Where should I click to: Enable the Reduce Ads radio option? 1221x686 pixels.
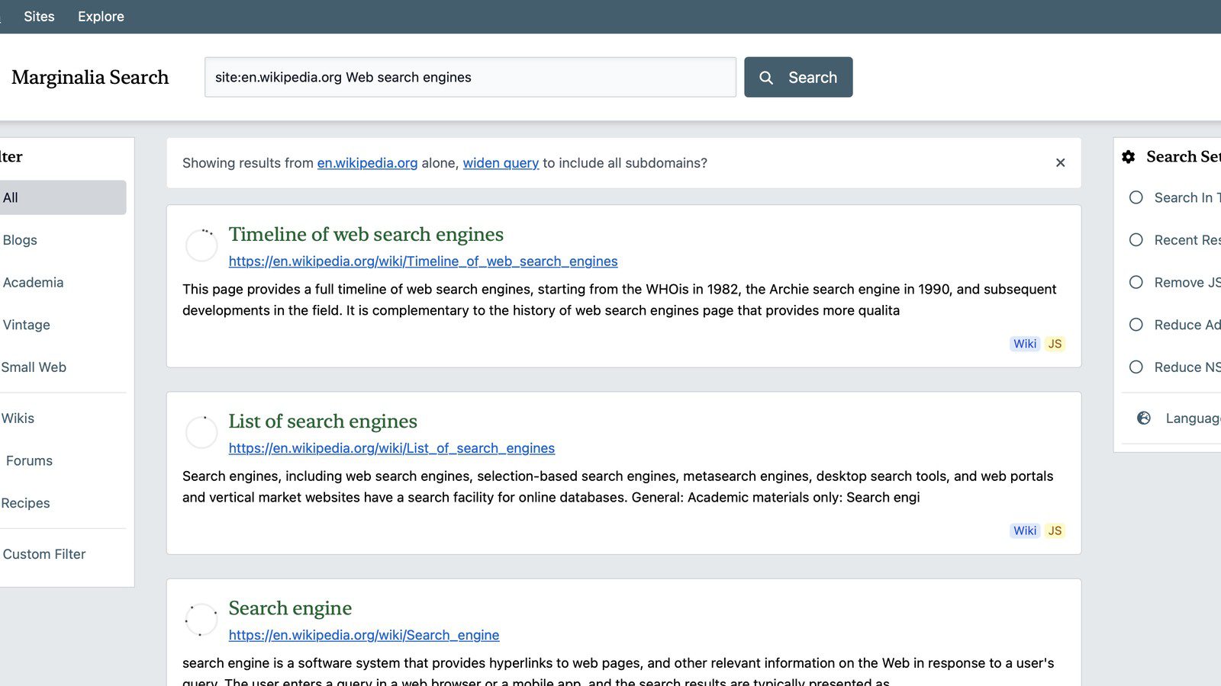point(1136,325)
